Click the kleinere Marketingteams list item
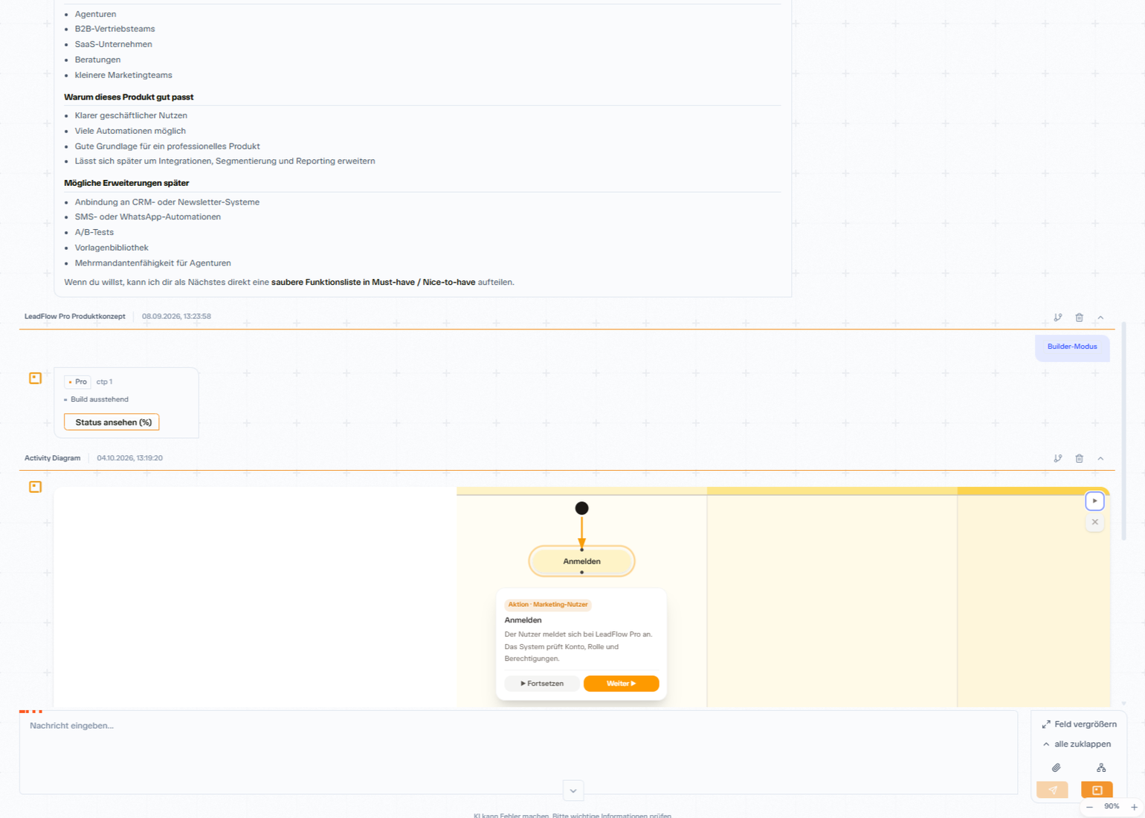 (123, 76)
